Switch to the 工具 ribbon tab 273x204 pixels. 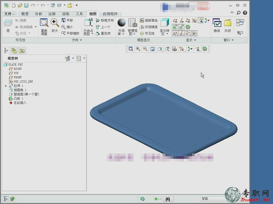79,14
